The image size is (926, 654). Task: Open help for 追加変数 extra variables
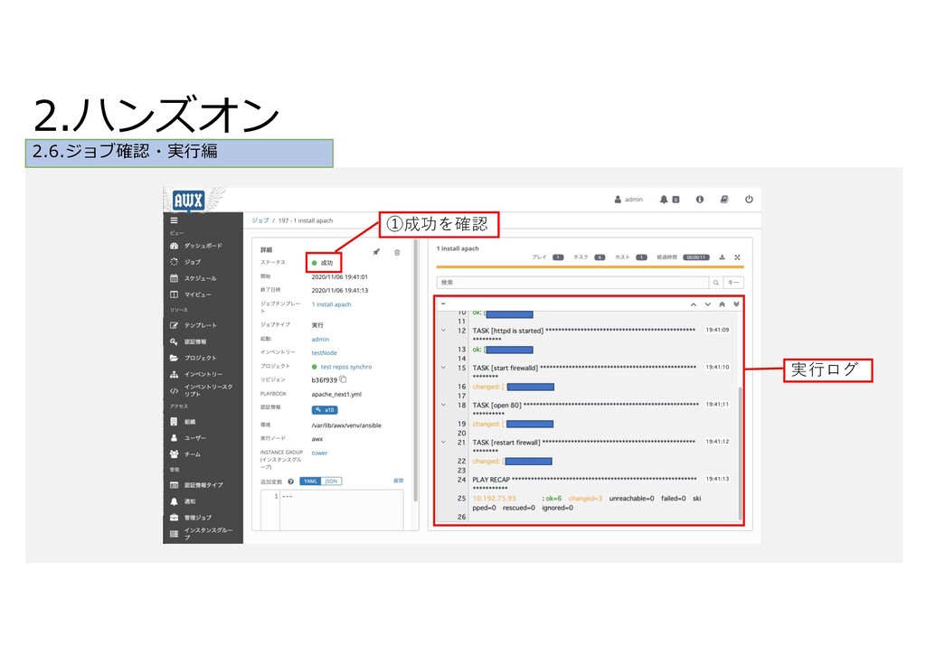pos(290,481)
